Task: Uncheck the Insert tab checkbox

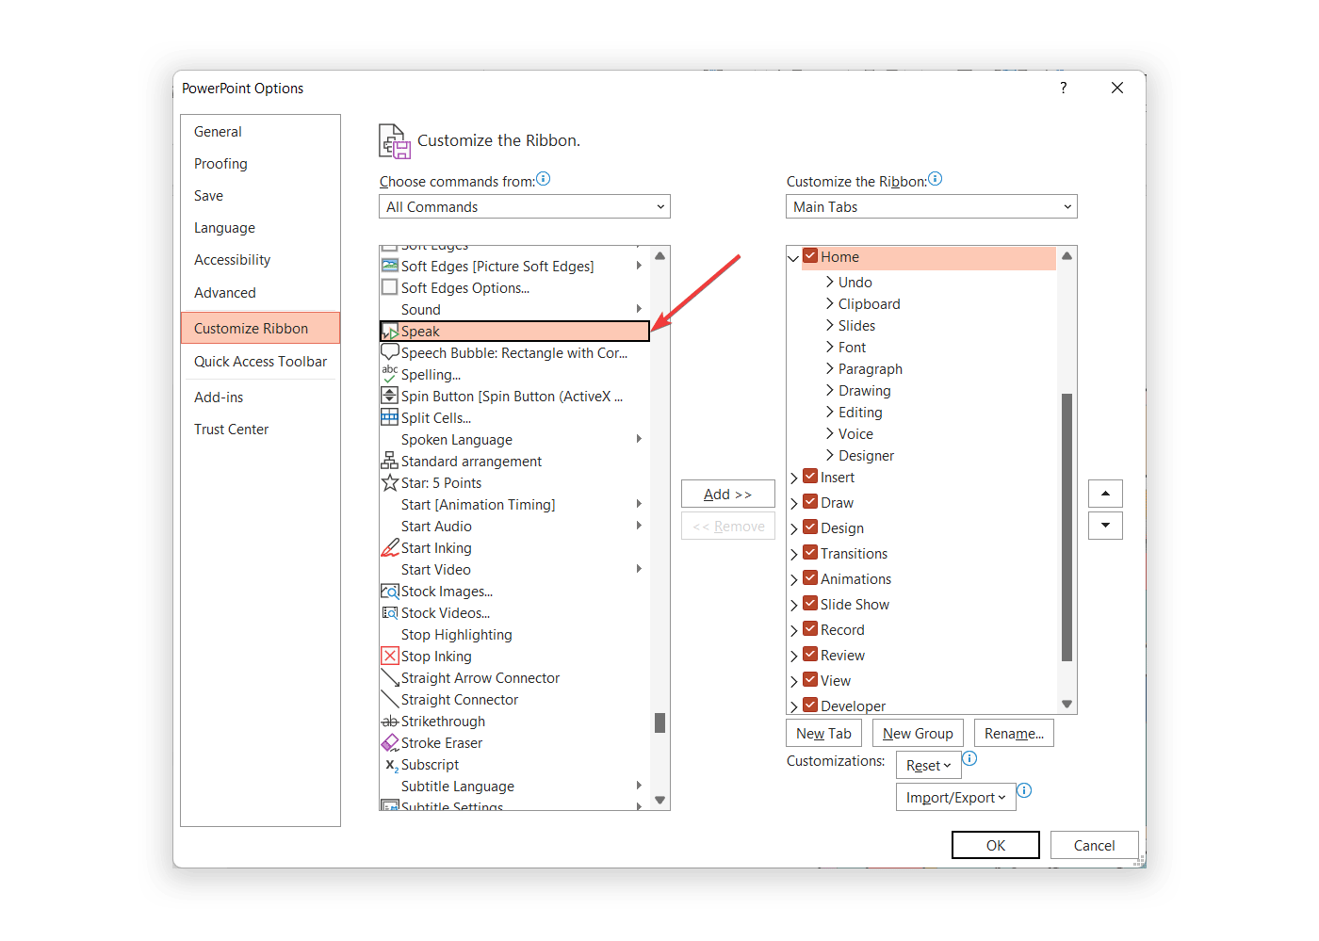Action: (810, 477)
